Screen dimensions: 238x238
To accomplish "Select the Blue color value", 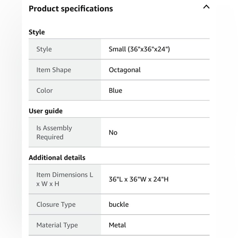I will [x=115, y=91].
